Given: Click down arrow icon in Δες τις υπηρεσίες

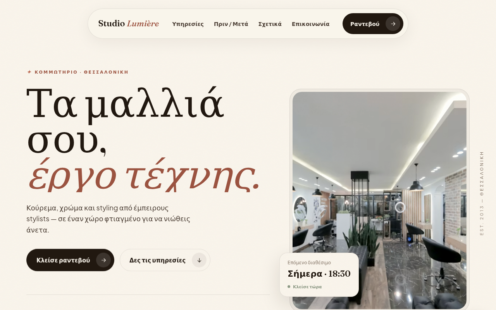Looking at the screenshot, I should (x=199, y=260).
